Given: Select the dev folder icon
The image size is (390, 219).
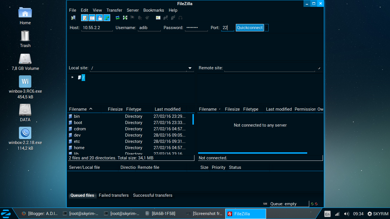Looking at the screenshot, I should (x=71, y=135).
